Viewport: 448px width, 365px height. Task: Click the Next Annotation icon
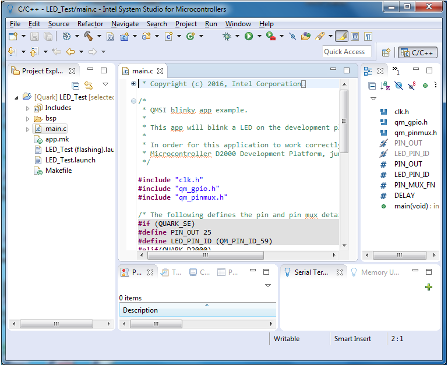click(x=12, y=52)
